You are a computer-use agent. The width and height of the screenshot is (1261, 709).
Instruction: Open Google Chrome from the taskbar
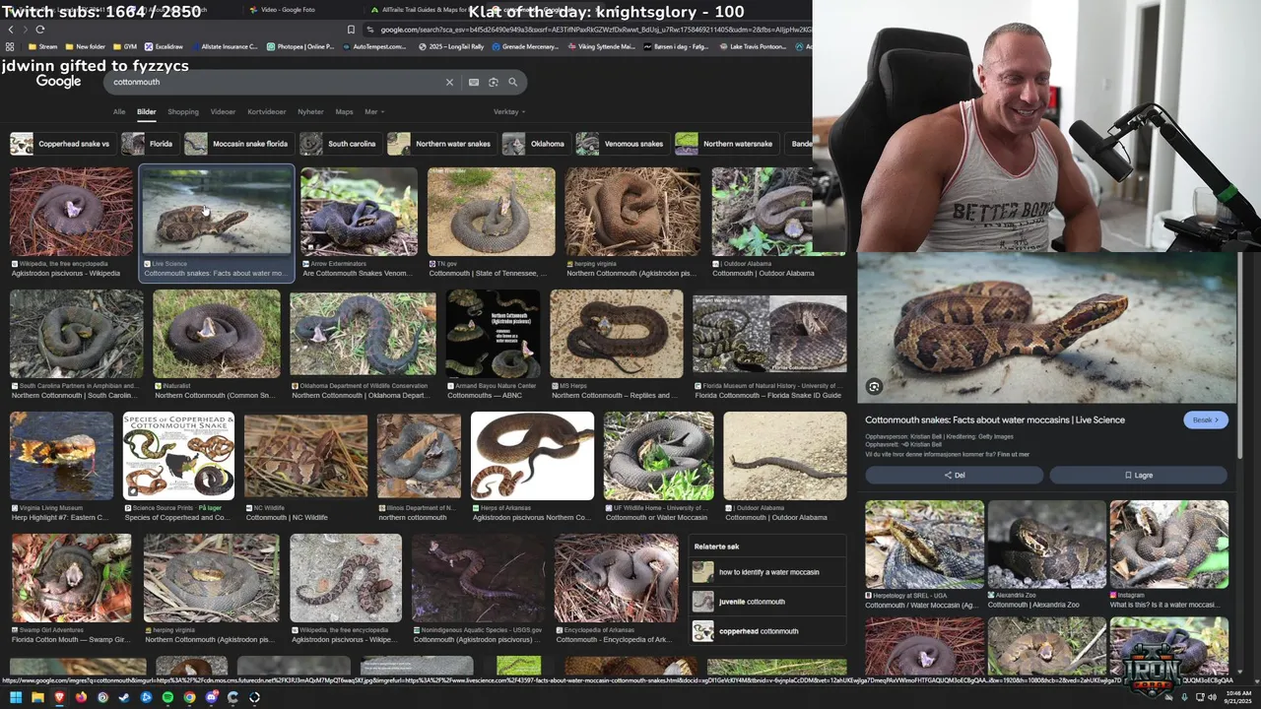pyautogui.click(x=189, y=697)
